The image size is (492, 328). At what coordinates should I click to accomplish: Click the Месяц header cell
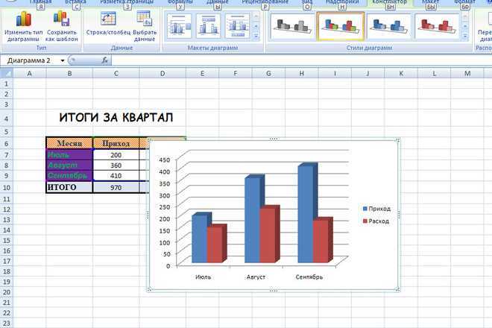tap(69, 143)
